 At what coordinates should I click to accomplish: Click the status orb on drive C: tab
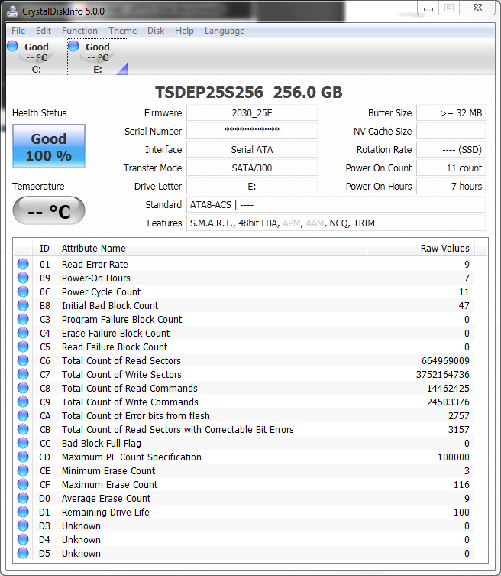click(12, 47)
